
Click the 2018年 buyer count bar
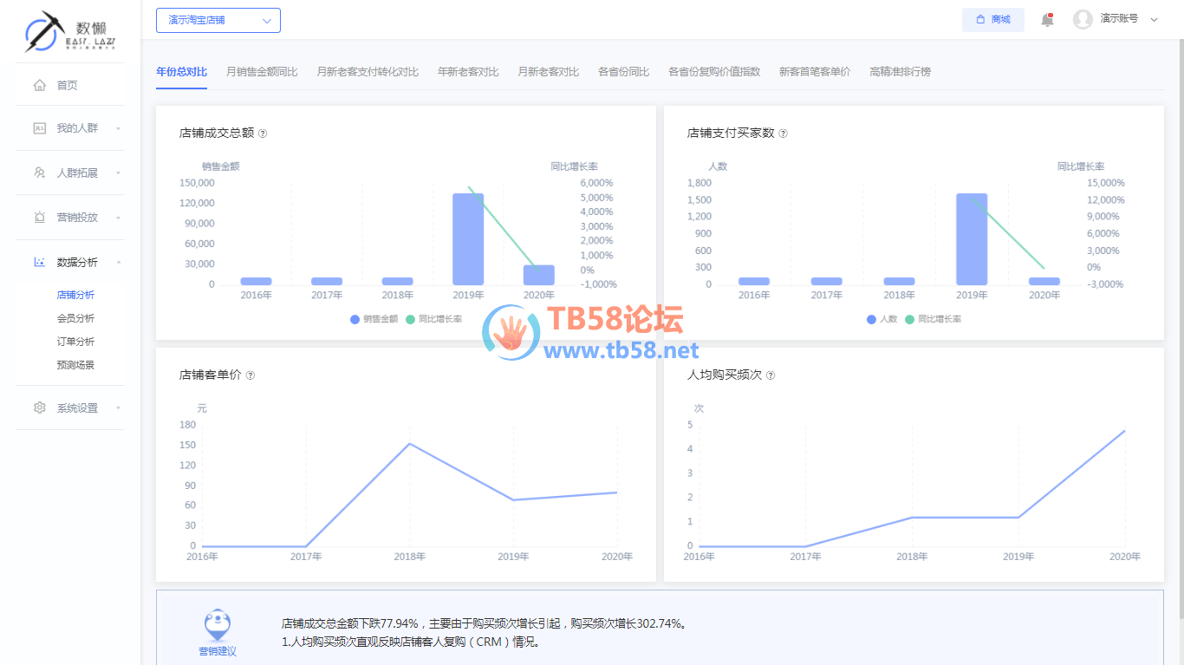[x=899, y=281]
